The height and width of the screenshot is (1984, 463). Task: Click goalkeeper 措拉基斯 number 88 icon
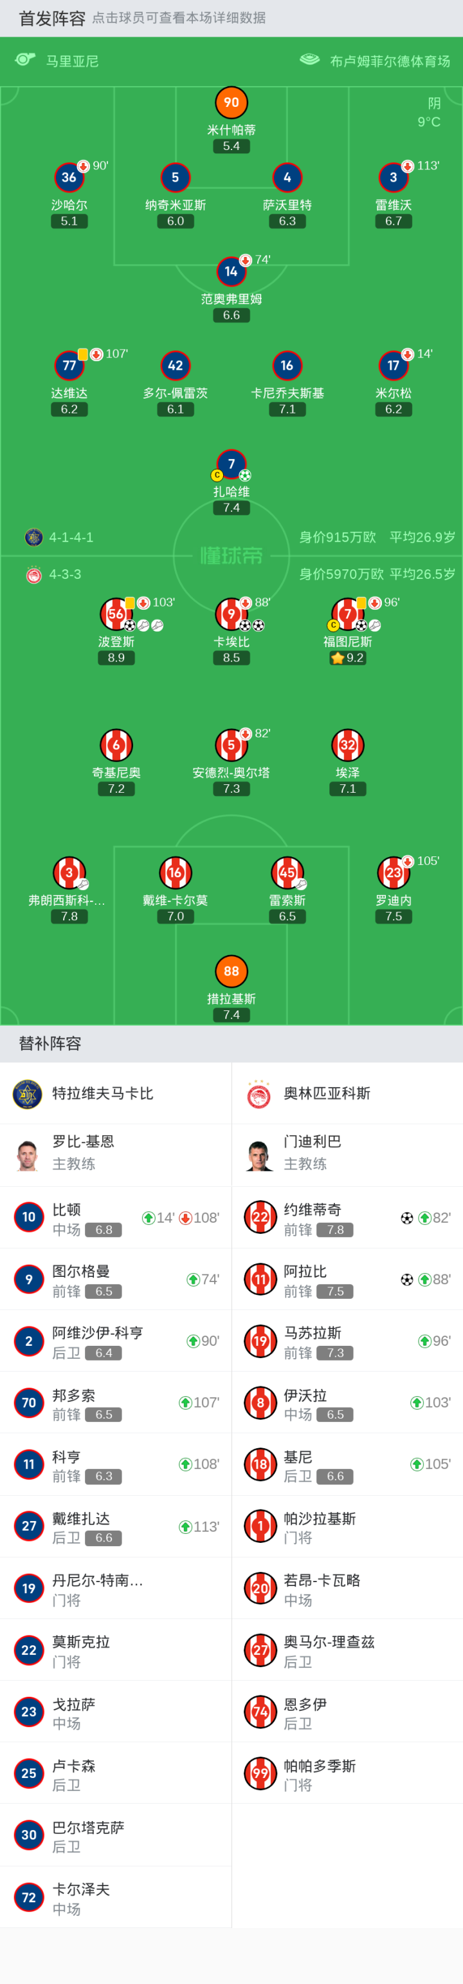(x=231, y=971)
